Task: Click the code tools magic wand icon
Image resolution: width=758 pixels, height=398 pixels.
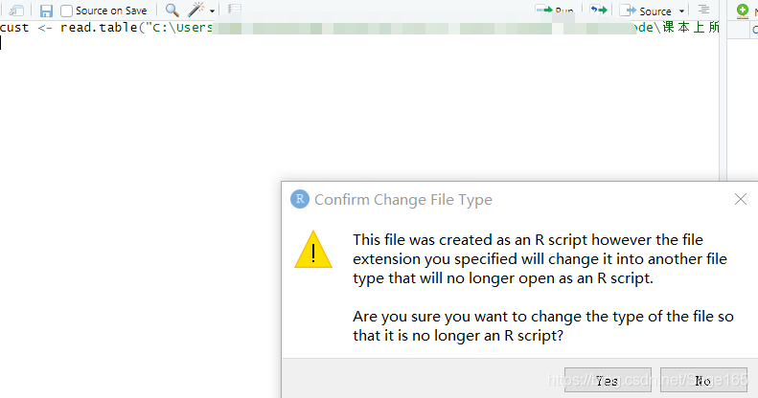Action: (x=195, y=10)
